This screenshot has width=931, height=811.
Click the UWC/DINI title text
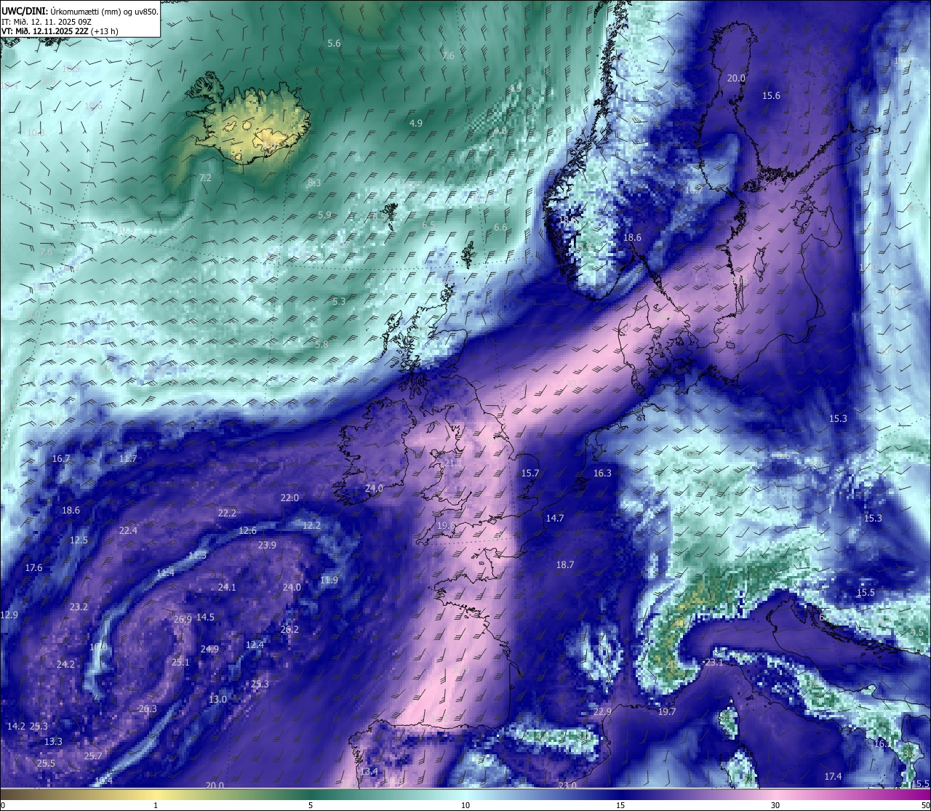pyautogui.click(x=24, y=11)
